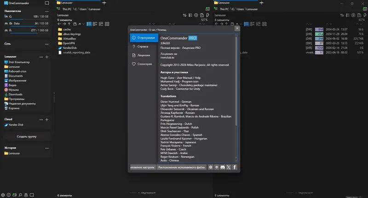Open the Discord link in About dialog
This screenshot has height=198, width=368.
[x=223, y=167]
